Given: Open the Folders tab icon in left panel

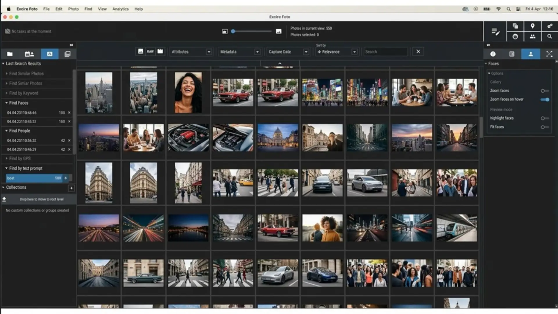Looking at the screenshot, I should coord(10,54).
